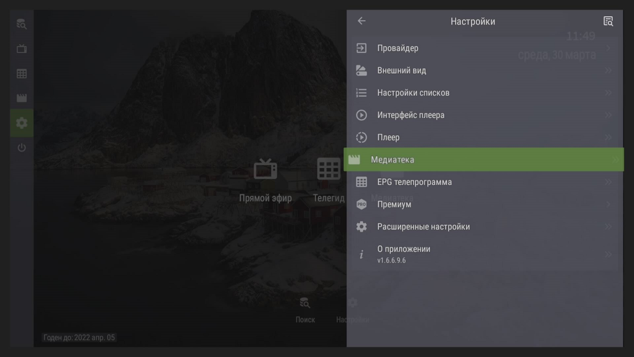Open Интерфейс плеера settings
634x357 pixels.
click(x=410, y=115)
